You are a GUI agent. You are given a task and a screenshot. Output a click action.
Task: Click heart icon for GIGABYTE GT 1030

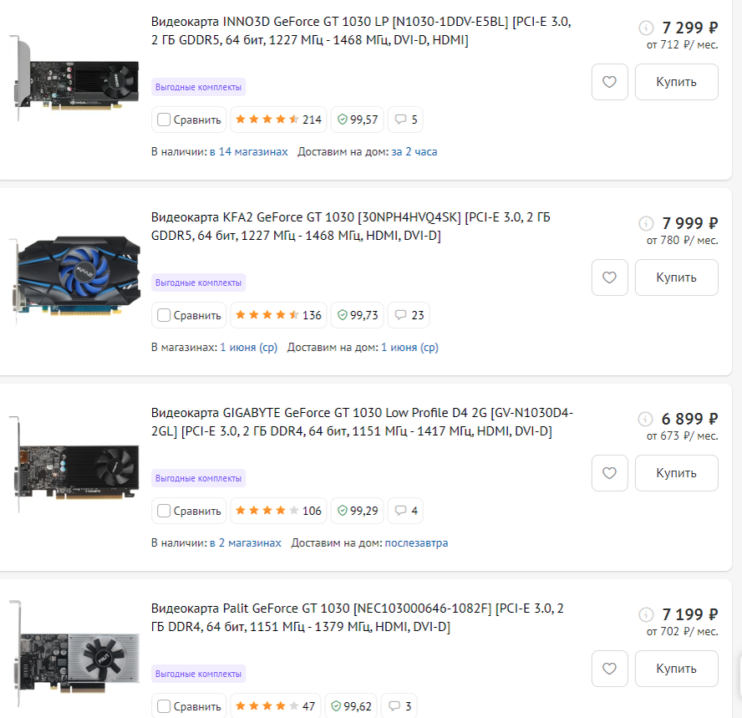click(609, 473)
